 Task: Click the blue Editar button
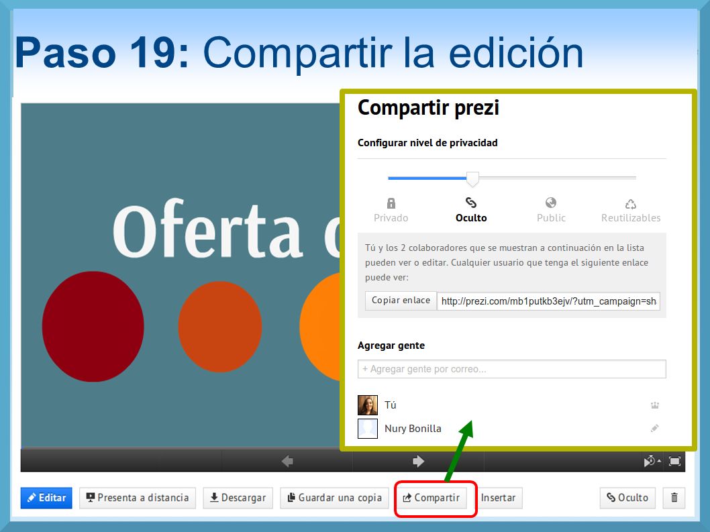[x=46, y=498]
